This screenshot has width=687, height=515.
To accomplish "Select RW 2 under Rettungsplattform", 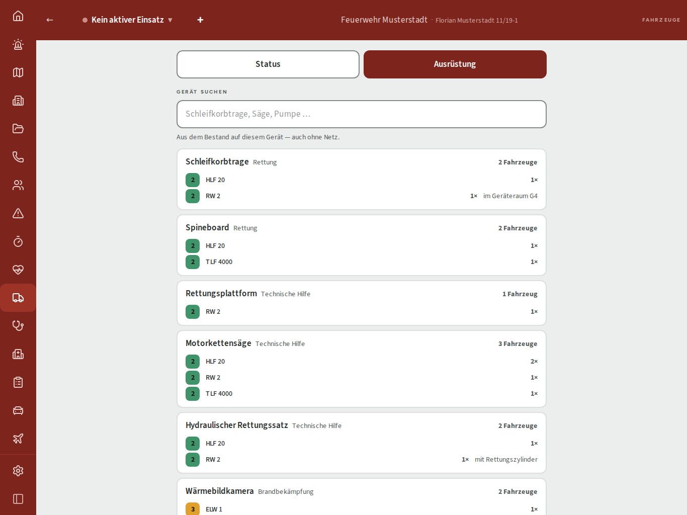I will pos(362,312).
